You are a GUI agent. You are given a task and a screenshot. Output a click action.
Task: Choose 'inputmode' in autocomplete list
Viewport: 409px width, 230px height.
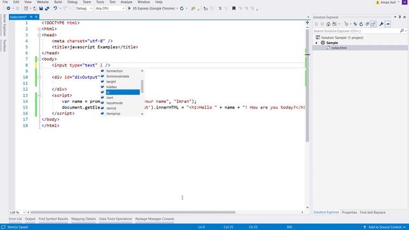114,103
